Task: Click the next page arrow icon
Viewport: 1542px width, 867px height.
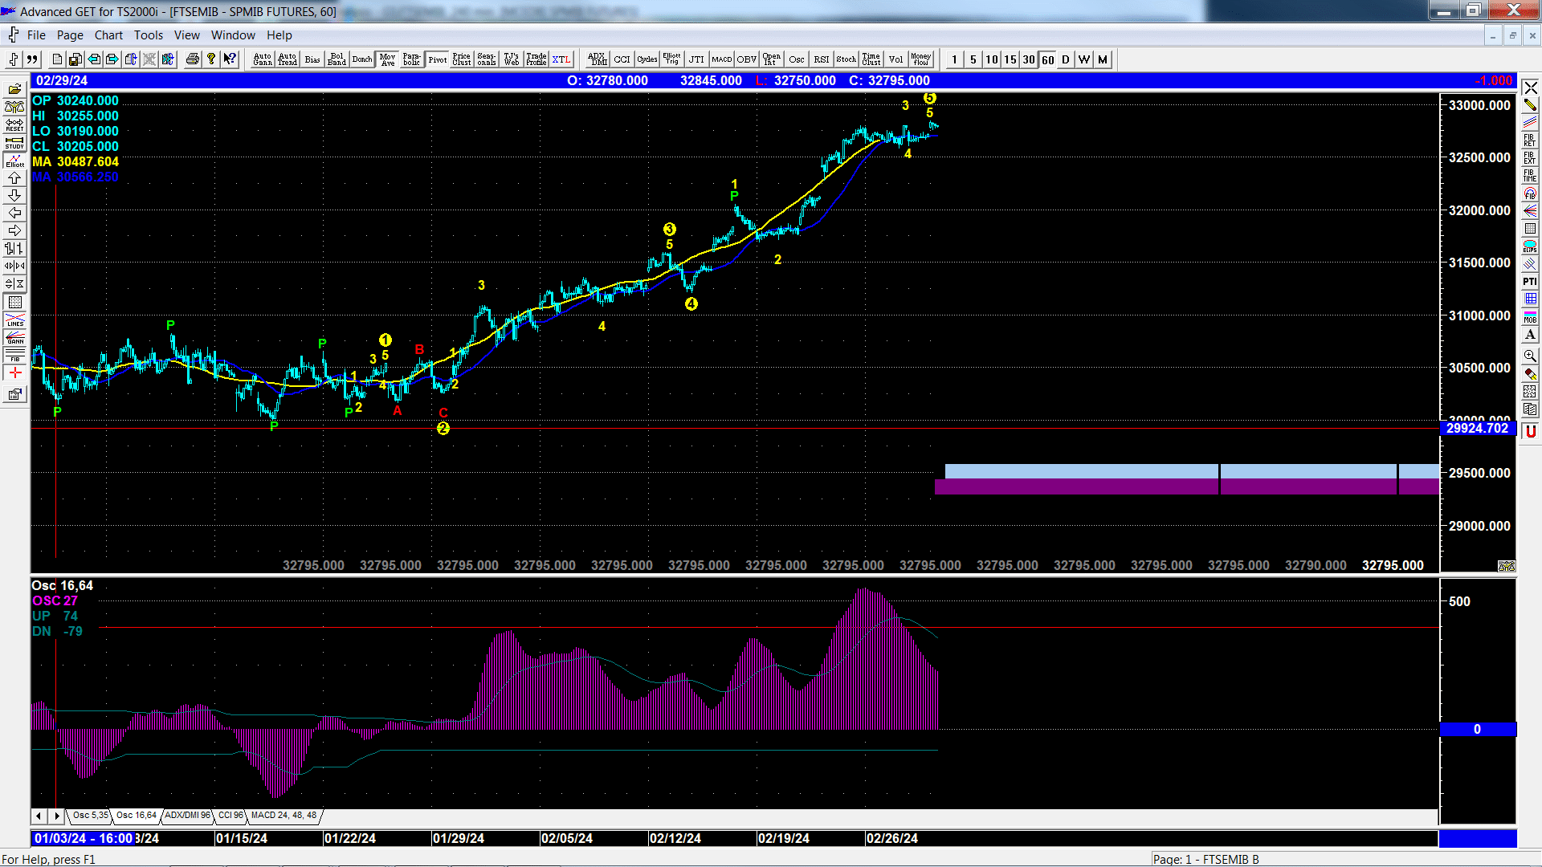Action: tap(112, 59)
